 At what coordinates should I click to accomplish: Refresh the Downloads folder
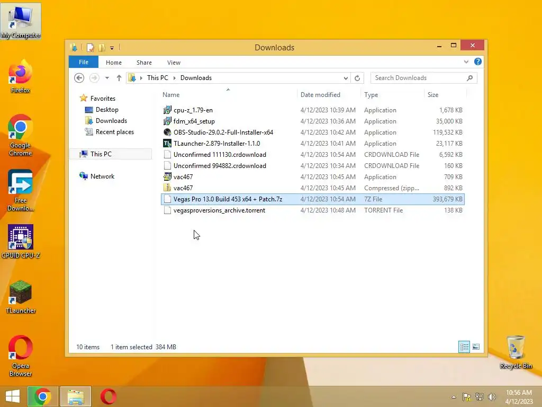pos(357,78)
